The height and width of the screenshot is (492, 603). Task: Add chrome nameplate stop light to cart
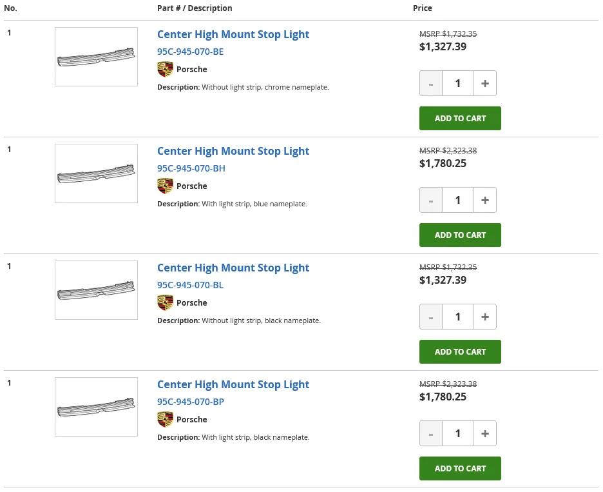click(x=460, y=119)
